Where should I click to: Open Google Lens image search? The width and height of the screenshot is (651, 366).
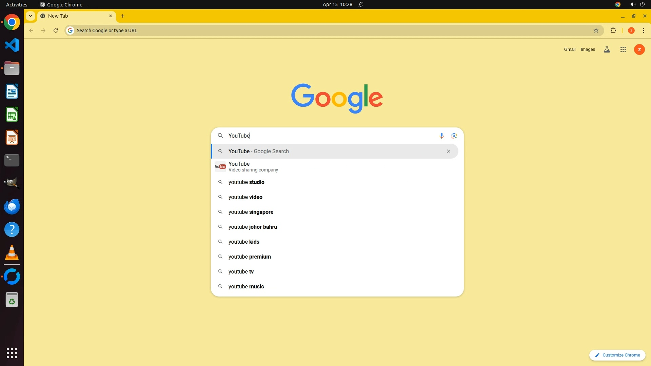point(454,136)
